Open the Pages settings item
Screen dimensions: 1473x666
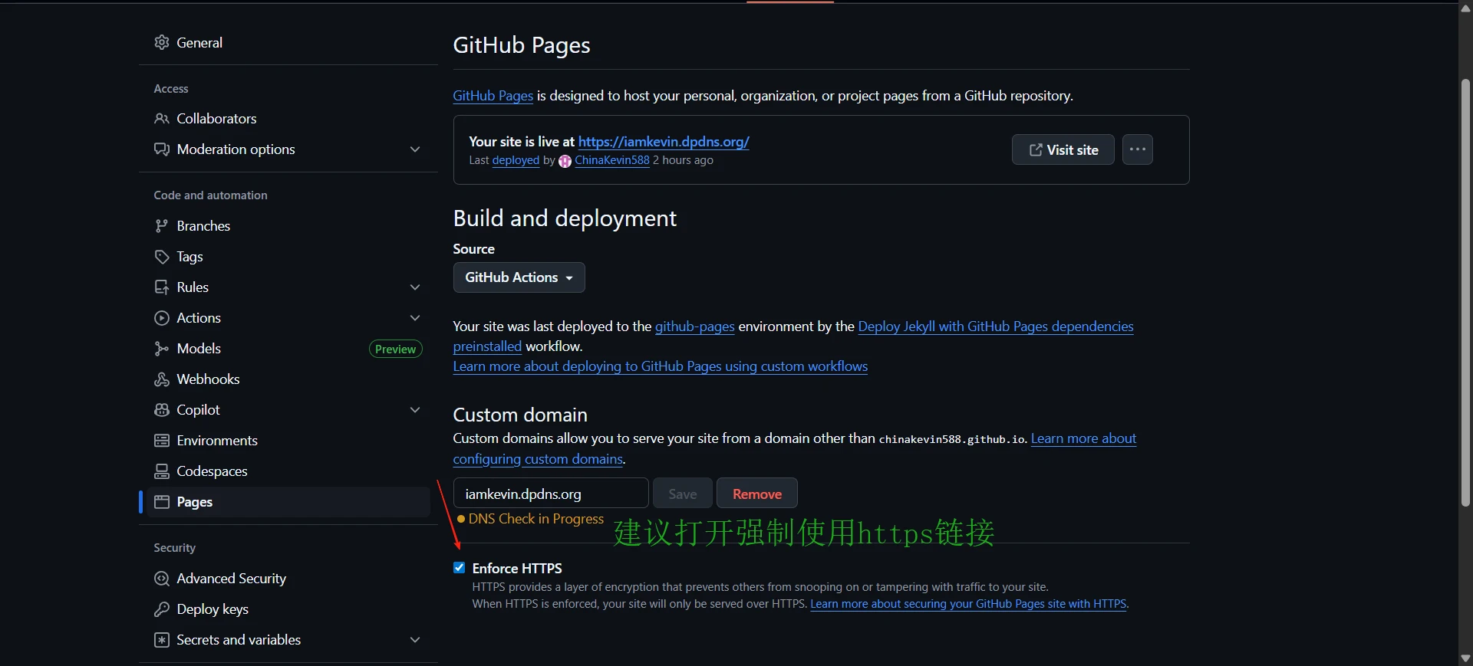click(x=195, y=502)
